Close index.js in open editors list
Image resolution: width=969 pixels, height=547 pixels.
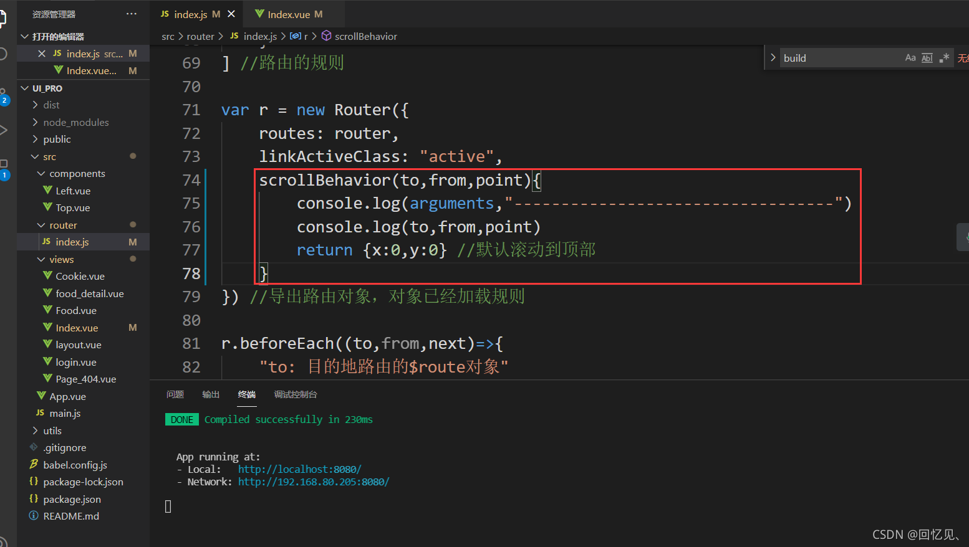pos(42,54)
